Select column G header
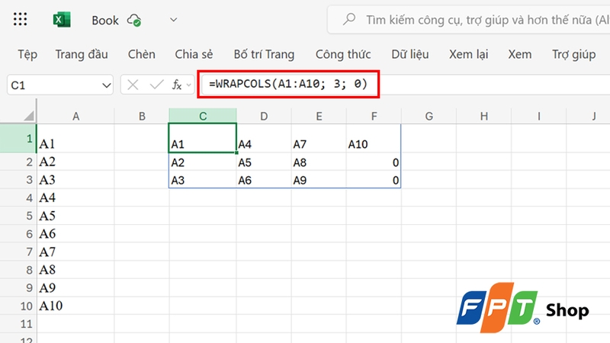 pyautogui.click(x=429, y=117)
